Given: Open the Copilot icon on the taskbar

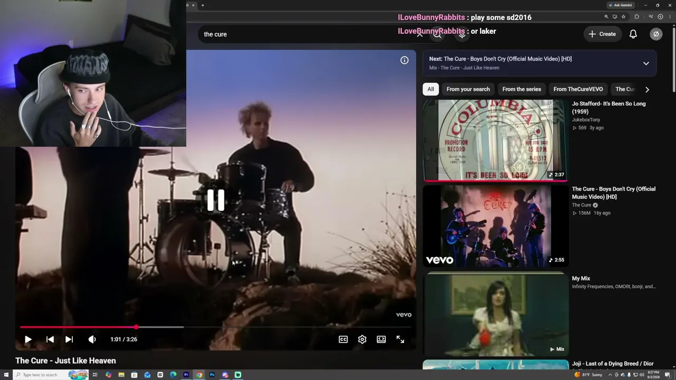Looking at the screenshot, I should tap(108, 375).
